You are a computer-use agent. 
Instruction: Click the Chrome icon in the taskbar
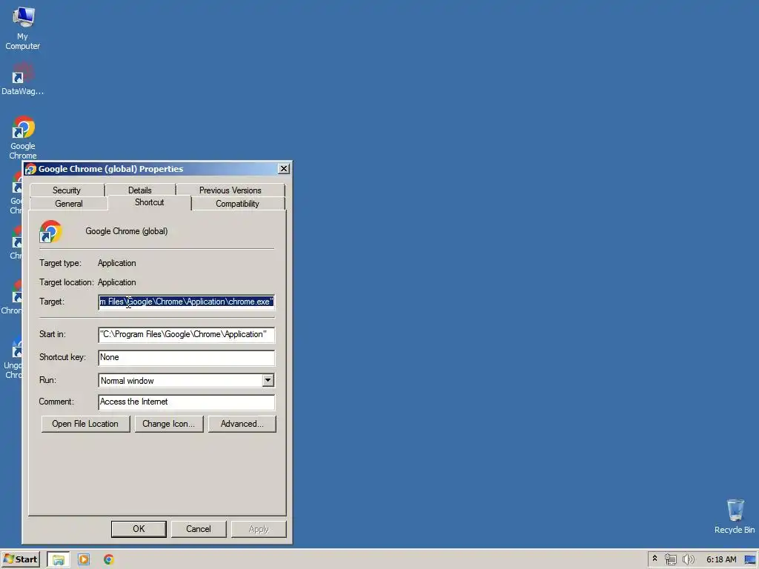pyautogui.click(x=109, y=559)
